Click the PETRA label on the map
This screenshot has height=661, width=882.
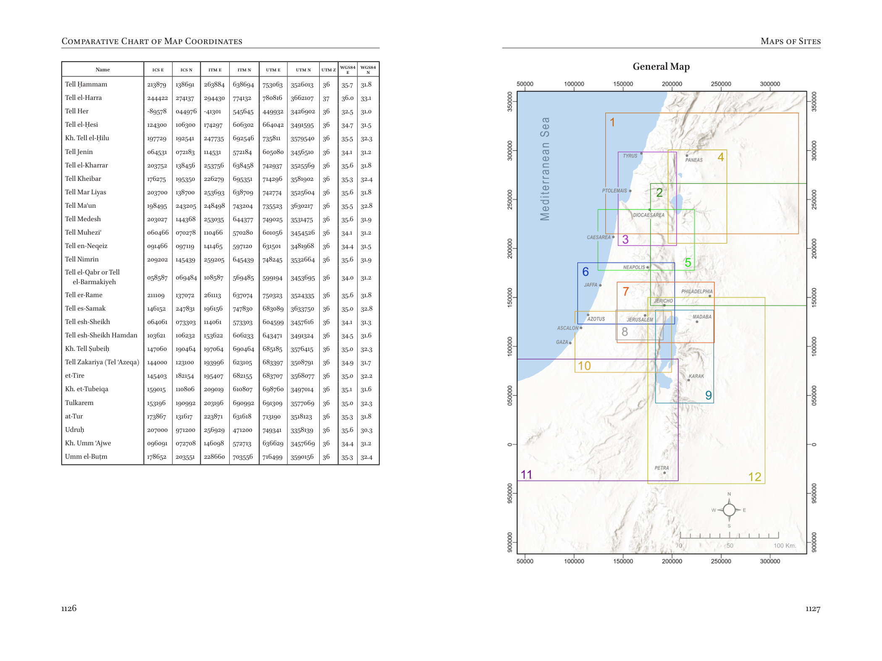[x=661, y=468]
